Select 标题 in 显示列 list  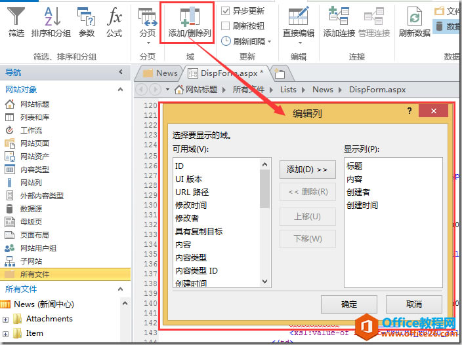click(354, 166)
